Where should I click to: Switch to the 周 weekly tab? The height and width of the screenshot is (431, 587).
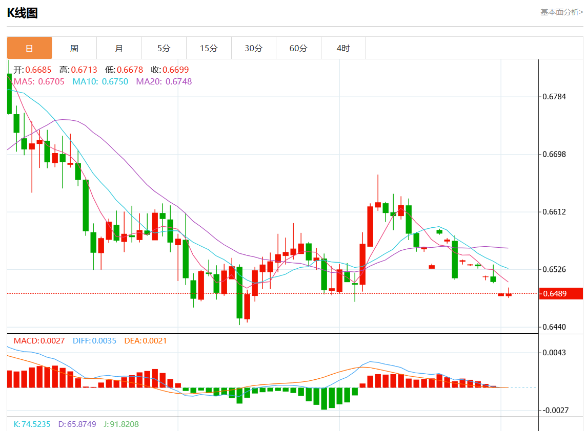[74, 48]
